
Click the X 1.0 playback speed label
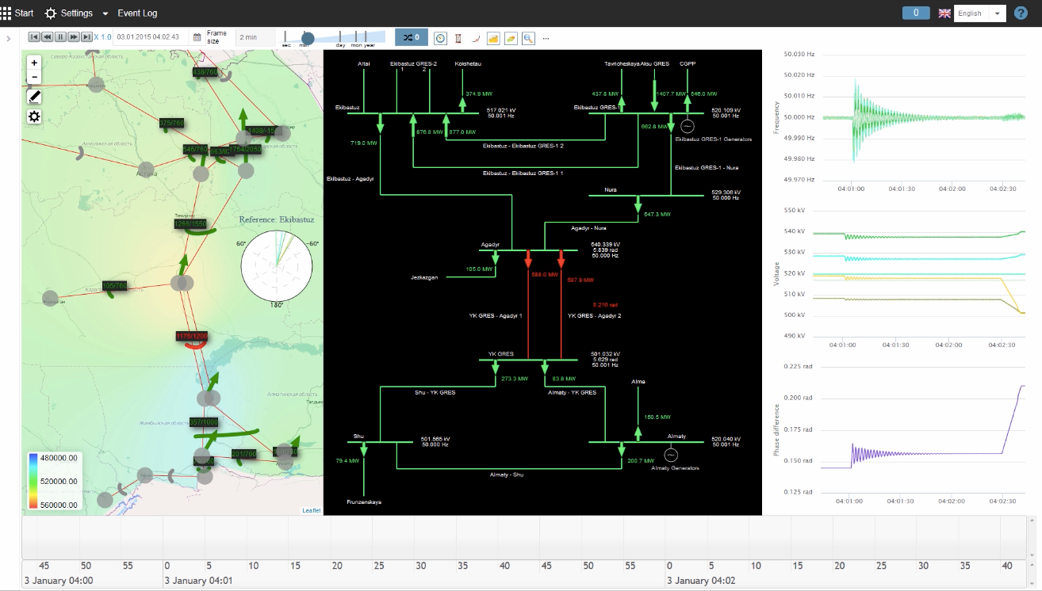tap(102, 37)
